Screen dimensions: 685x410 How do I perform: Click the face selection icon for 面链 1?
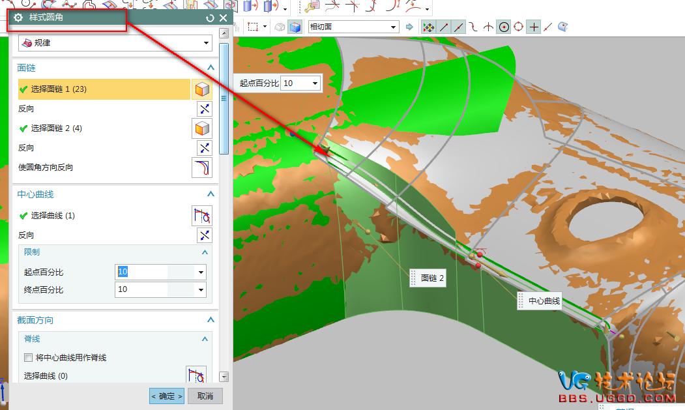pos(202,89)
